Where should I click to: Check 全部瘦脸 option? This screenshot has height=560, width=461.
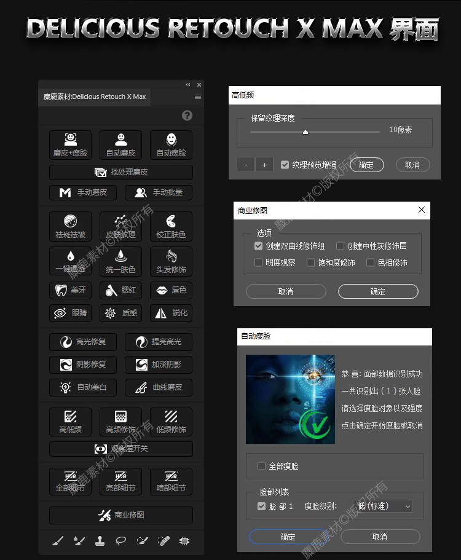[261, 466]
